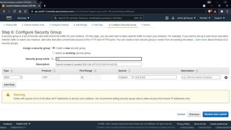
Task: Click the Brave shields icon
Action: coord(210,11)
